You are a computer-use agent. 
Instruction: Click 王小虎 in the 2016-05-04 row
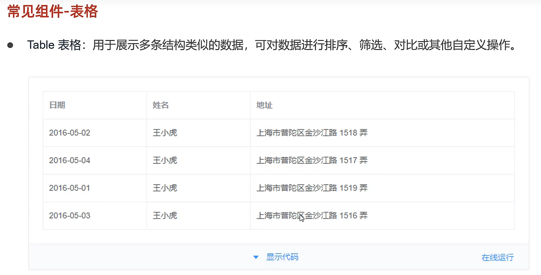pos(165,160)
